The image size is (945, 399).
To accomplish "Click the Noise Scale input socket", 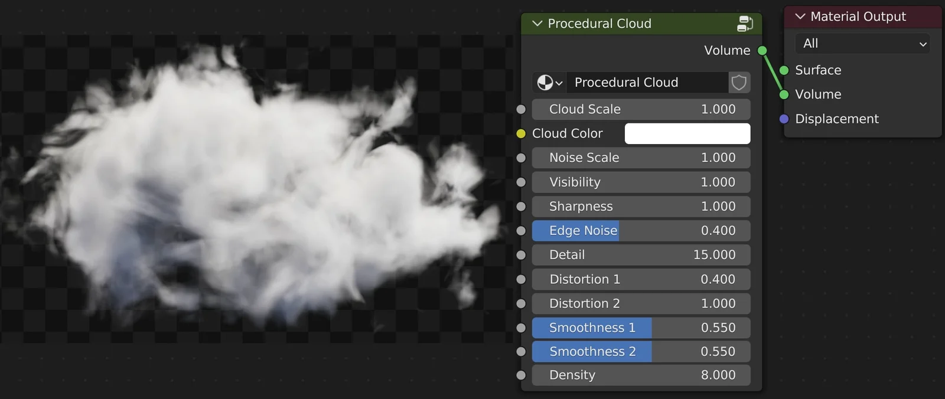I will [521, 158].
